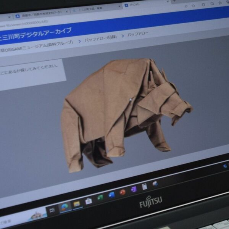Close the active バッファロー tab

pos(168,2)
